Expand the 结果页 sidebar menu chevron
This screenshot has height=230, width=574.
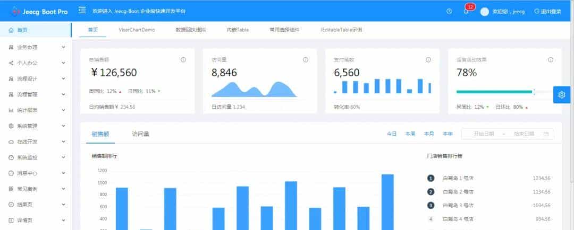click(63, 205)
